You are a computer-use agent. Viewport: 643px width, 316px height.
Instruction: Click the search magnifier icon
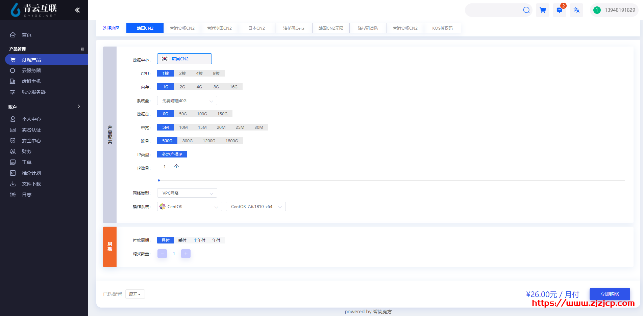pos(526,10)
